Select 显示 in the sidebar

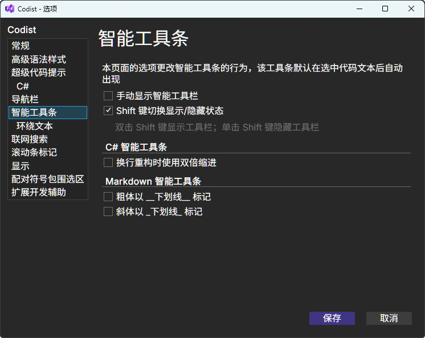click(x=21, y=166)
